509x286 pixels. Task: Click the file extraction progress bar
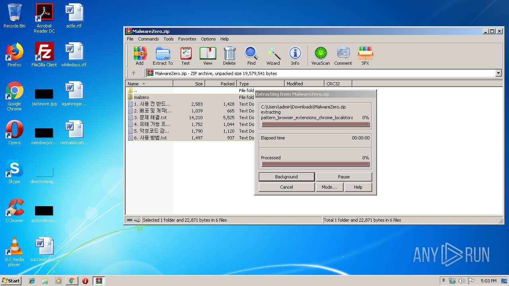(316, 124)
